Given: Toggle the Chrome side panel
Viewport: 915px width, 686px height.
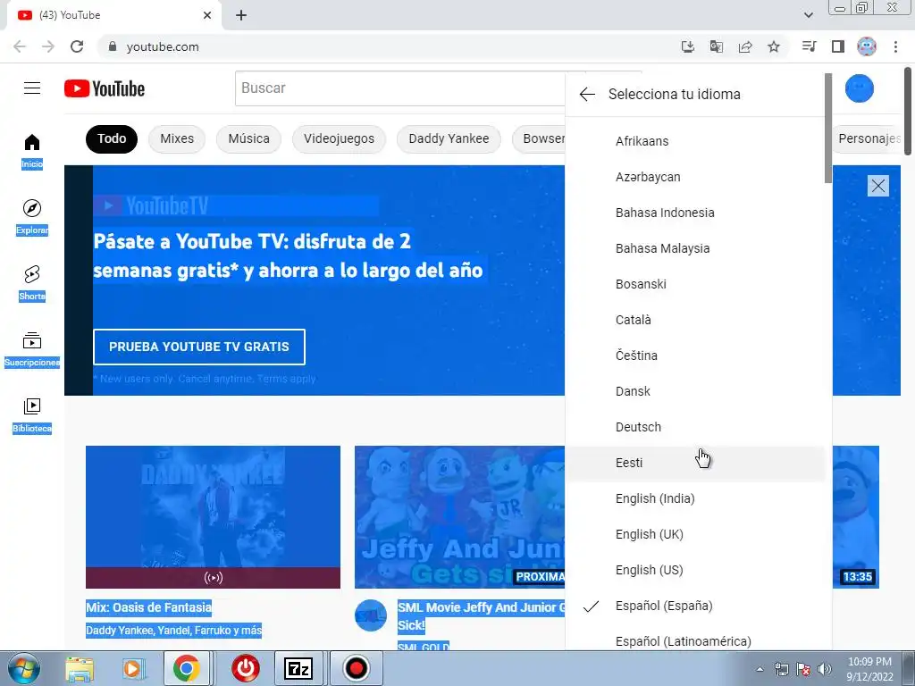Looking at the screenshot, I should click(x=838, y=46).
